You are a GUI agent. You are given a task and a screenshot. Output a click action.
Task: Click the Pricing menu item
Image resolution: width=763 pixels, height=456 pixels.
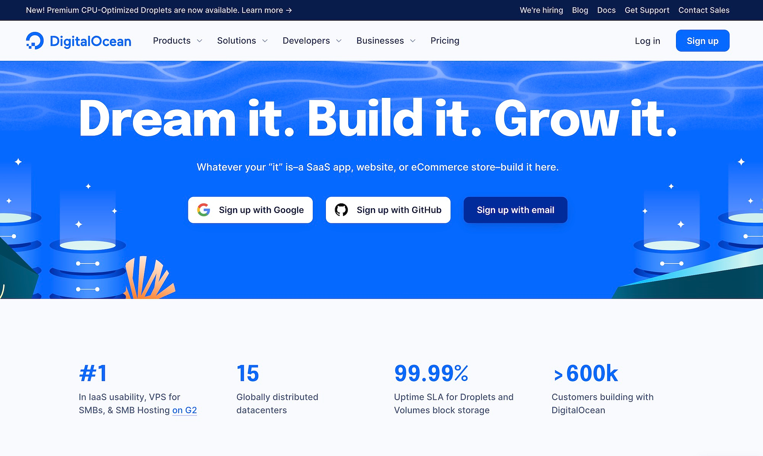click(445, 40)
